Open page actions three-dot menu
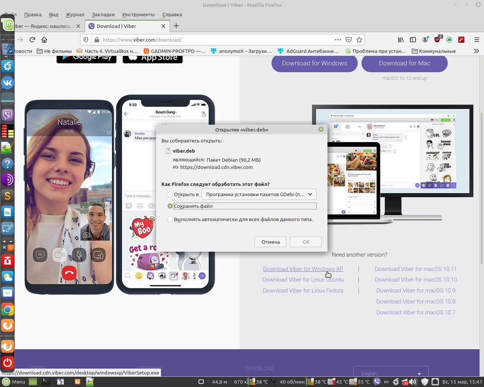The height and width of the screenshot is (387, 484). pos(338,40)
